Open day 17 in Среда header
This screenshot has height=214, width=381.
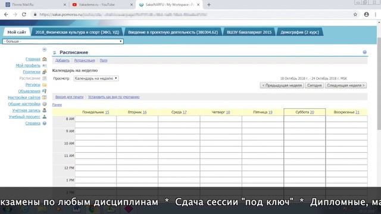click(185, 112)
